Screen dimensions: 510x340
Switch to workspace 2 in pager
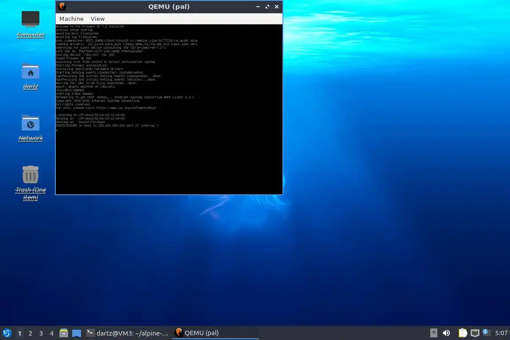[x=30, y=333]
